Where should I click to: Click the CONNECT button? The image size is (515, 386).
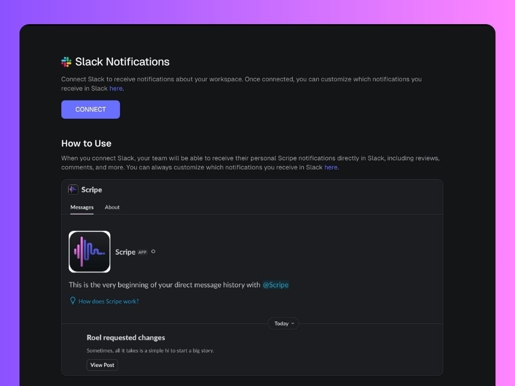click(91, 109)
